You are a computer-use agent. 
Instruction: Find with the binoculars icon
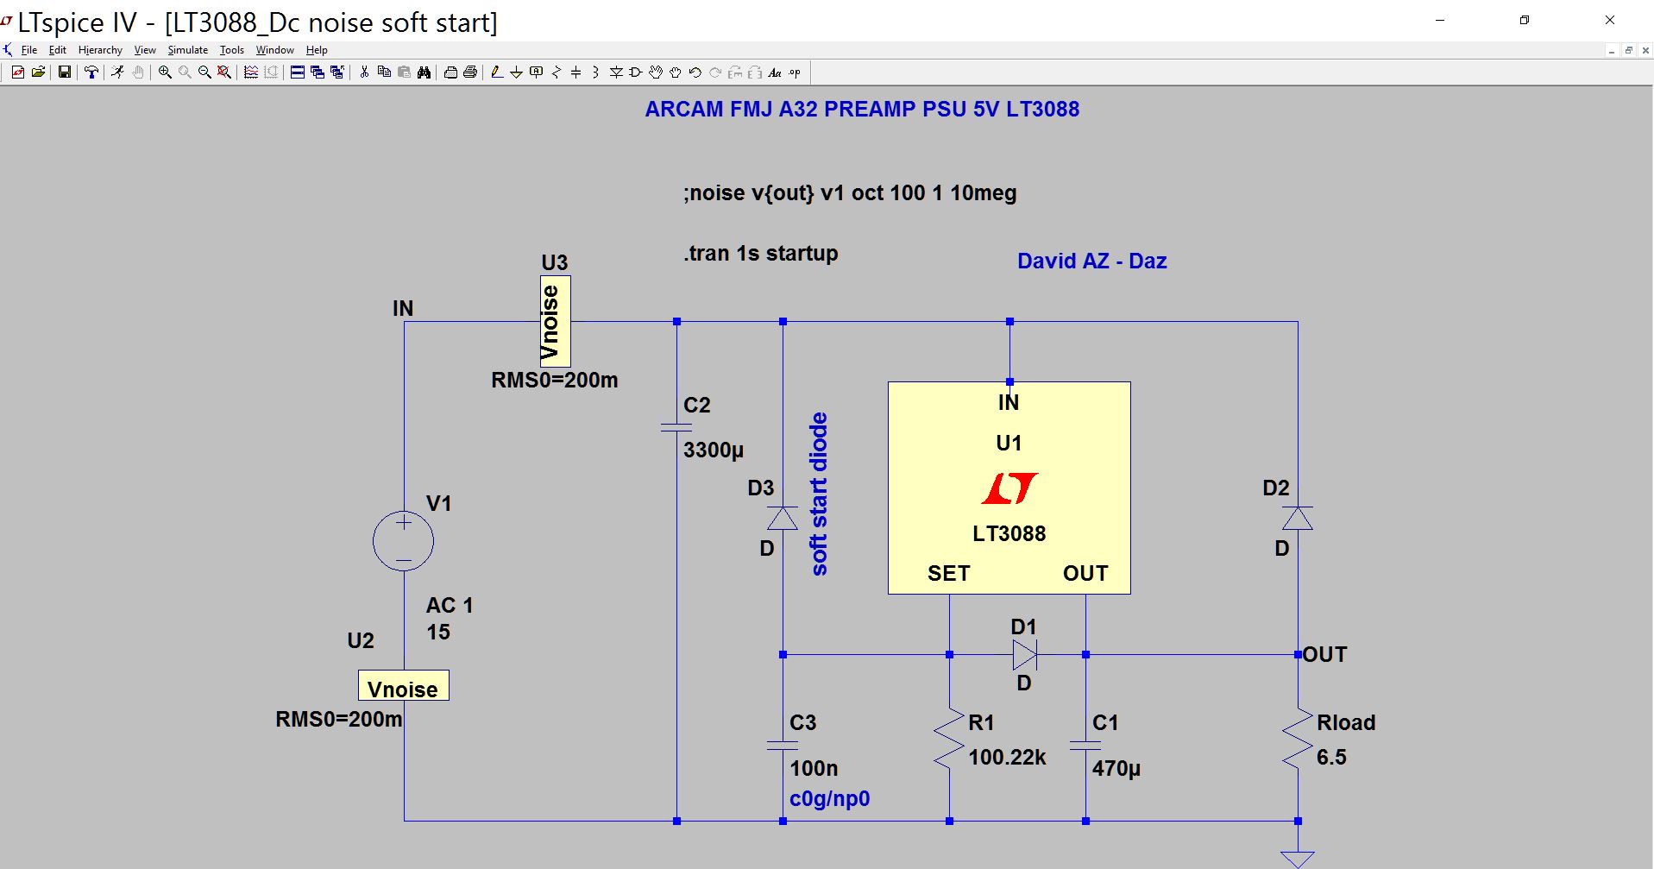[x=424, y=72]
